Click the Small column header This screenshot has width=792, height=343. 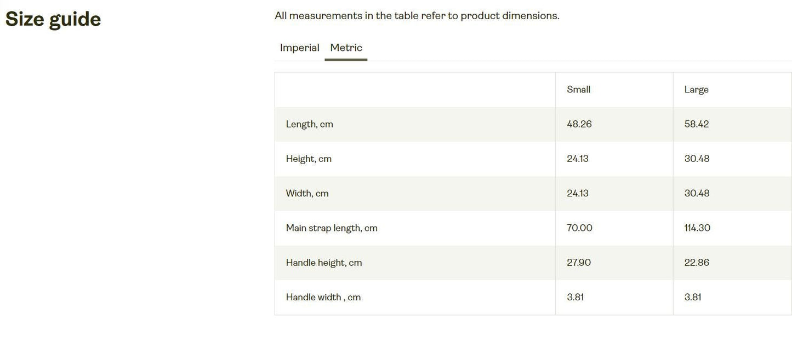[x=578, y=90]
